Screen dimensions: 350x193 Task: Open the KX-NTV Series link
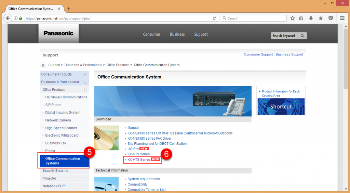click(x=139, y=154)
